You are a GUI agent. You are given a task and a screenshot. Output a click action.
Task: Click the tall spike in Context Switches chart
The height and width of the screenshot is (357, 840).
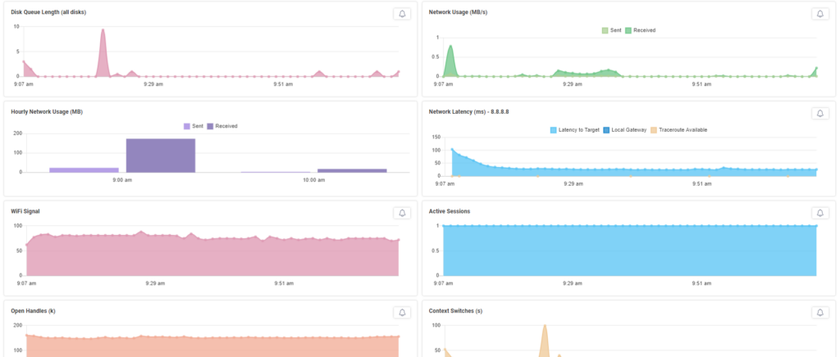[x=545, y=341]
